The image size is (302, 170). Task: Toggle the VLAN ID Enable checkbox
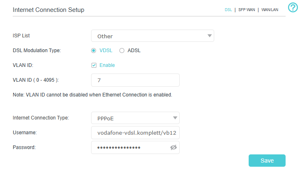[x=94, y=65]
